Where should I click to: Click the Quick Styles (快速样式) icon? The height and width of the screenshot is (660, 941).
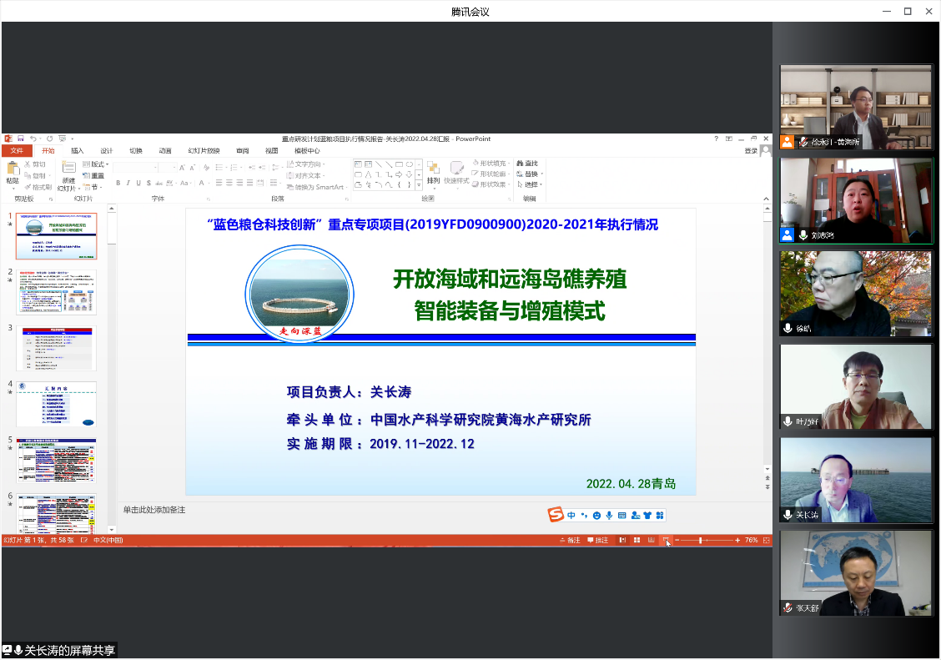click(x=456, y=172)
